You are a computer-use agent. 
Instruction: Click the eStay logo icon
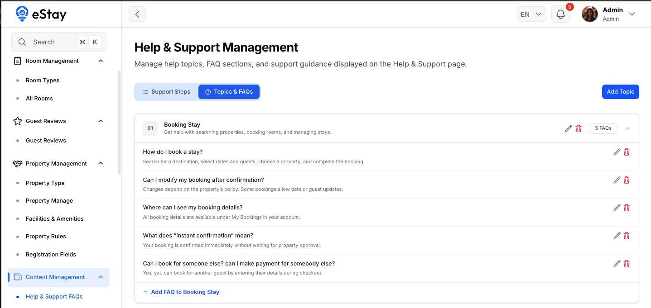22,14
